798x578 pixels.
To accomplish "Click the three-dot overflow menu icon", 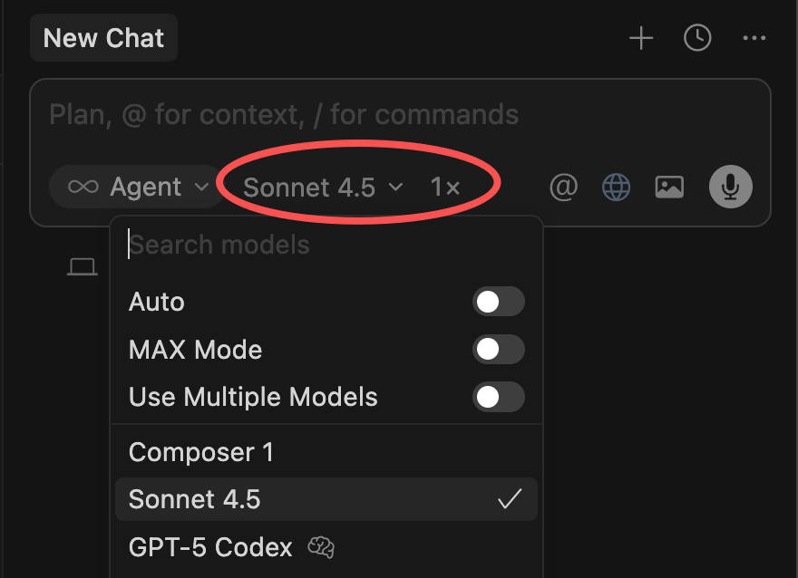I will pos(754,38).
